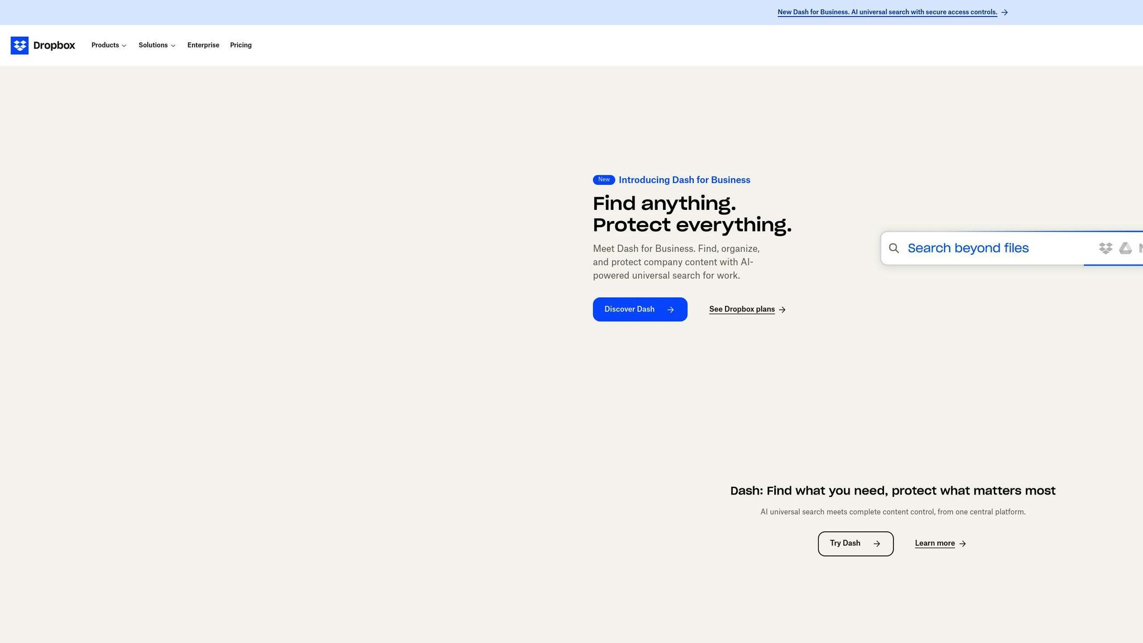The width and height of the screenshot is (1143, 643).
Task: Select the Dropbox icon inside the search bar
Action: click(1106, 248)
